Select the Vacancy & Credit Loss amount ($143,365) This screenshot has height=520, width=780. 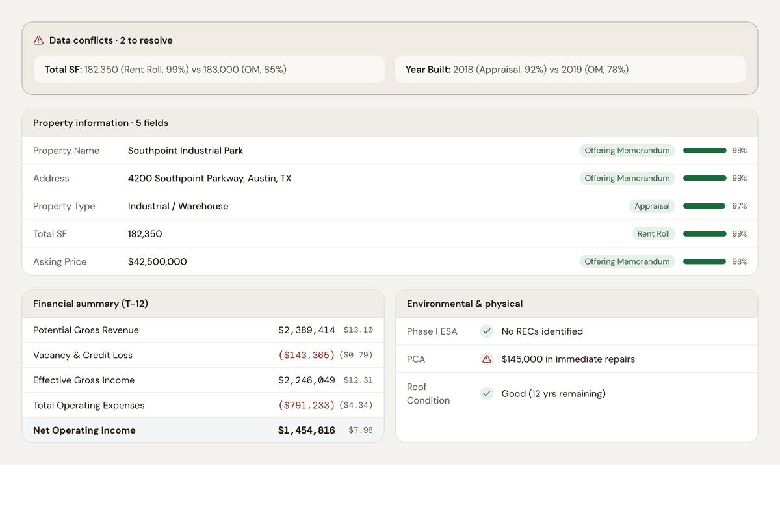point(307,356)
